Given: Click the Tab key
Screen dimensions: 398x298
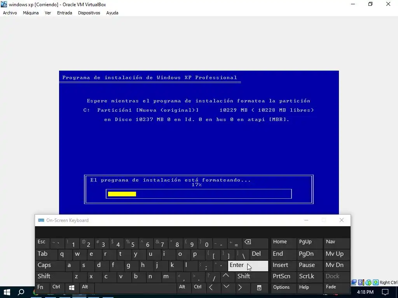Looking at the screenshot, I should (47, 254).
